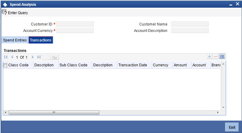This screenshot has height=133, width=242.
Task: Tick the select-all checkbox beside Class Code
Action: (x=5, y=65)
